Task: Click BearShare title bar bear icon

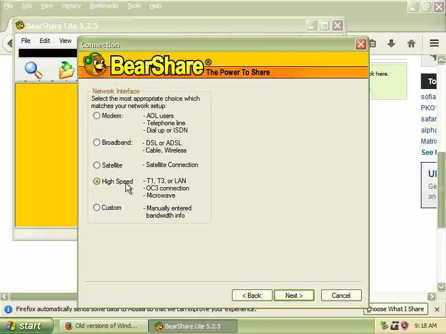Action: pyautogui.click(x=20, y=25)
